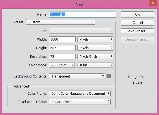Open the 8 bit depth dropdown
Viewport: 159px width, 115px height.
[95, 65]
